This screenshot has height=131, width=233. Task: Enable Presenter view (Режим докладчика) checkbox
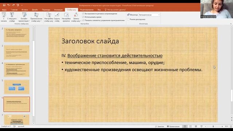pyautogui.click(x=128, y=19)
